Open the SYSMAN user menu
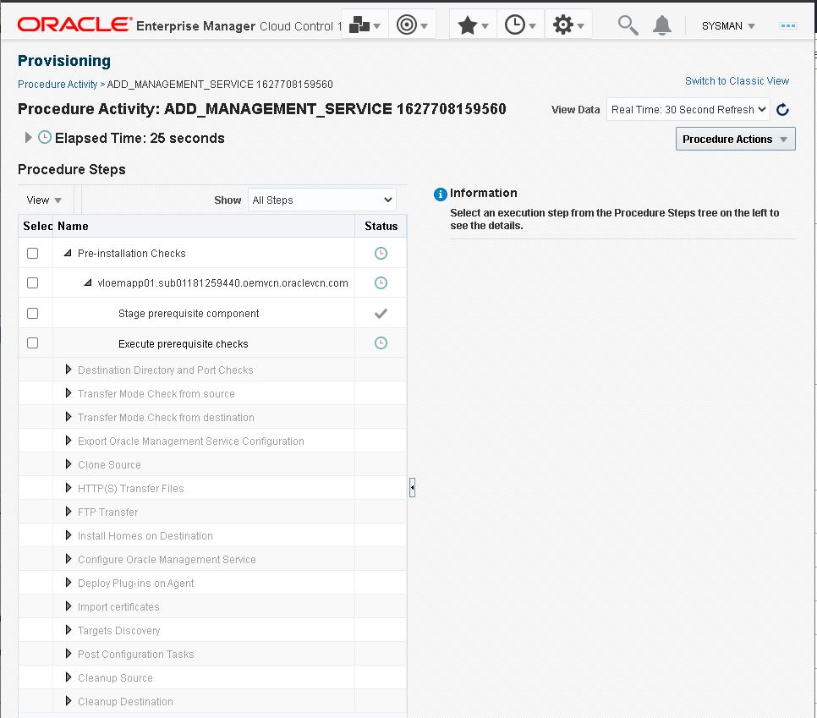Screen dimensions: 817x718 point(726,25)
